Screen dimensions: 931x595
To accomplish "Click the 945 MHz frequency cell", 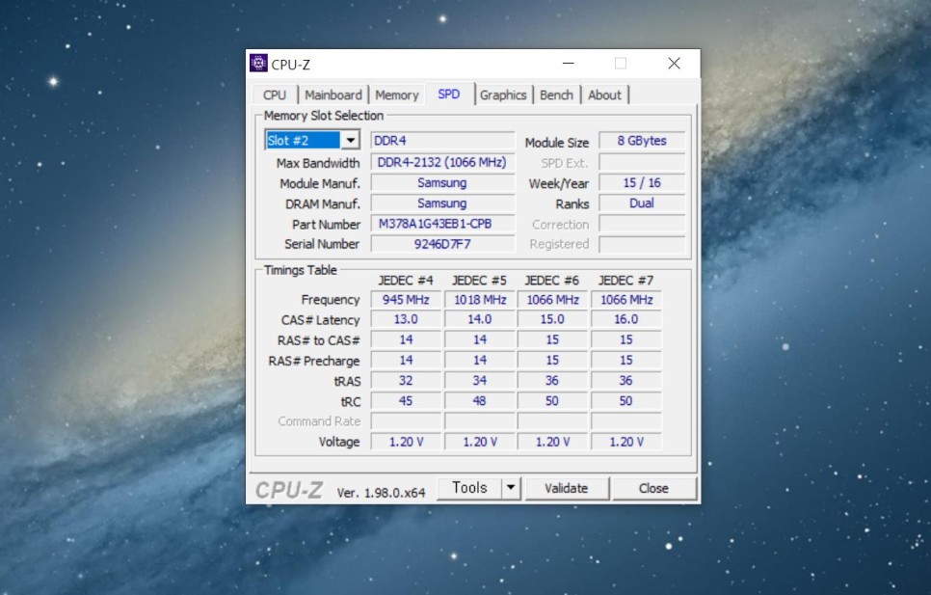I will pyautogui.click(x=406, y=300).
